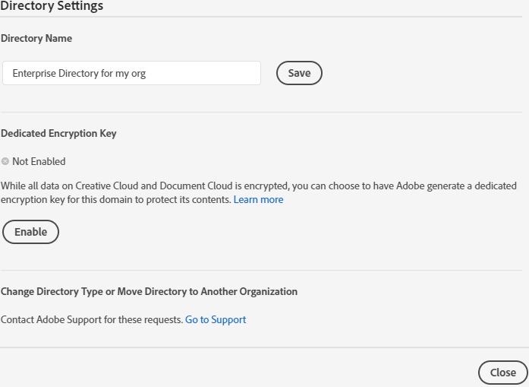Click the word 'org' in name field

click(139, 74)
